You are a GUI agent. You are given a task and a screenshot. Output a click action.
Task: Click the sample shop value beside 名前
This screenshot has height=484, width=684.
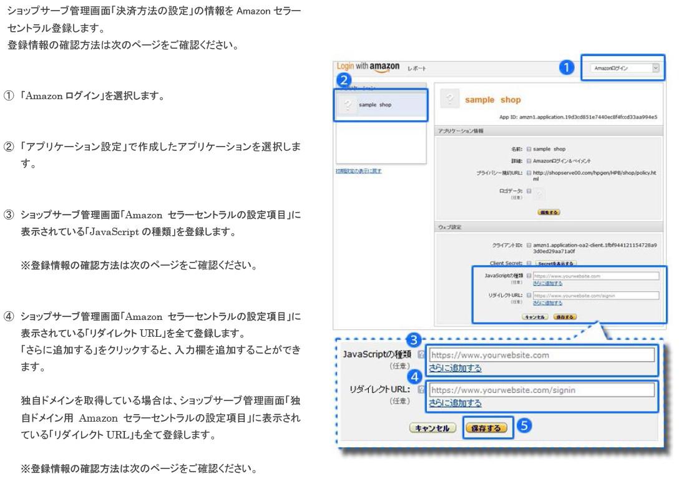point(549,149)
